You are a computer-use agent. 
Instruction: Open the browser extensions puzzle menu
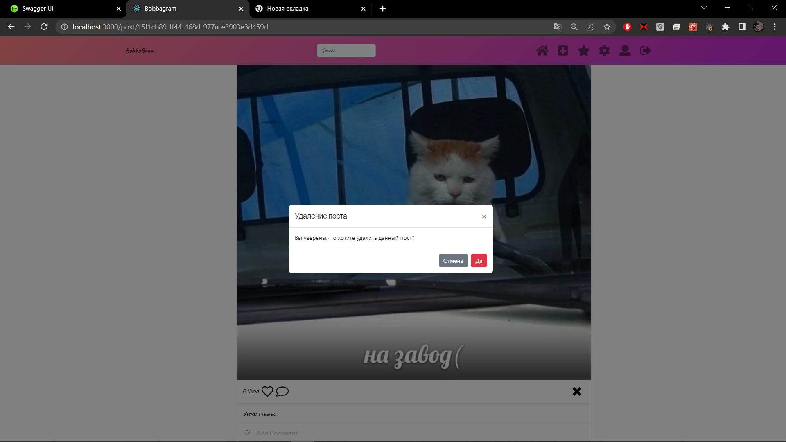[725, 27]
